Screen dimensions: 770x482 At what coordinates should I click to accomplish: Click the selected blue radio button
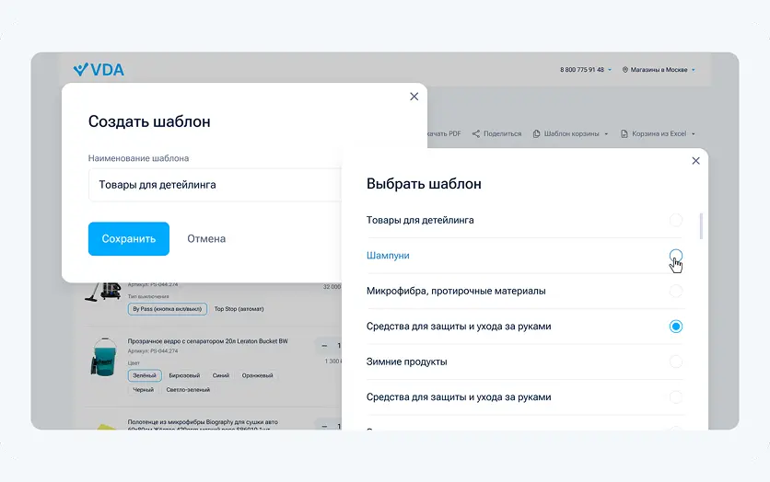pos(676,326)
